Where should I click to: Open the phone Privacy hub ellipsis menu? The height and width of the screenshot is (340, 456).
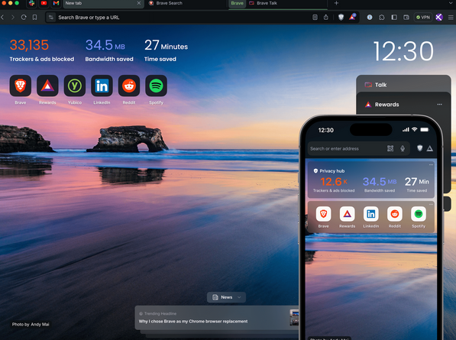[431, 164]
